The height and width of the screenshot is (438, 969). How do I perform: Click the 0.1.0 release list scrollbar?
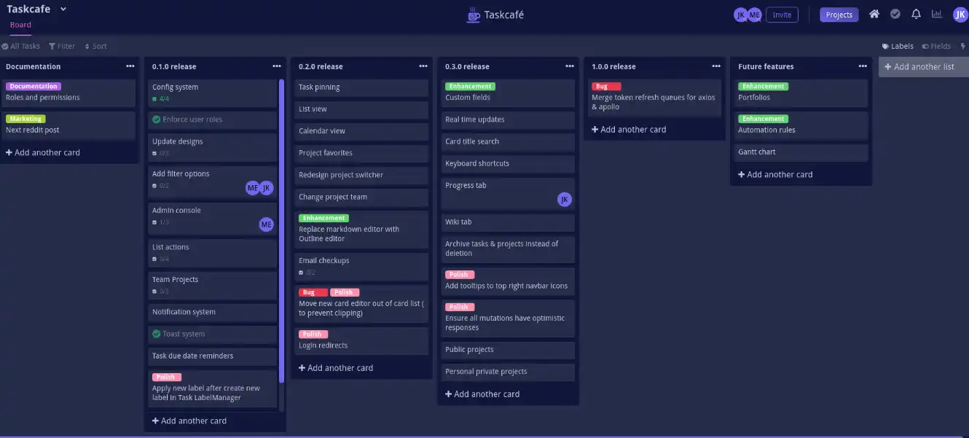[281, 231]
